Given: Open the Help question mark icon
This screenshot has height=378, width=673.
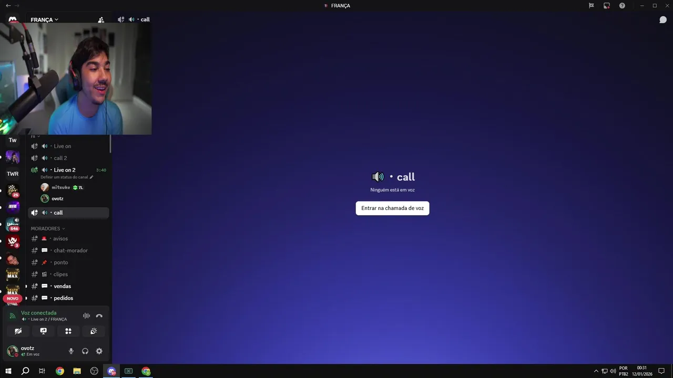Looking at the screenshot, I should point(622,5).
